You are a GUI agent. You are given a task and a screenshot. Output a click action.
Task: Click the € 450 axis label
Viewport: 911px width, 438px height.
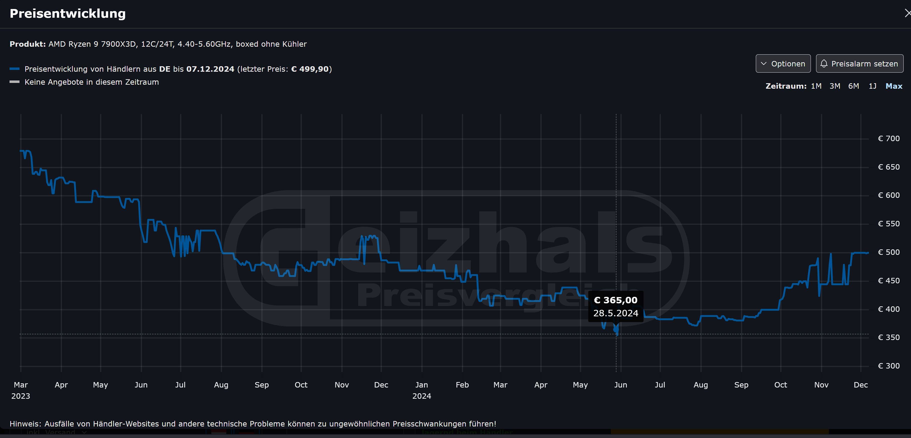click(889, 281)
